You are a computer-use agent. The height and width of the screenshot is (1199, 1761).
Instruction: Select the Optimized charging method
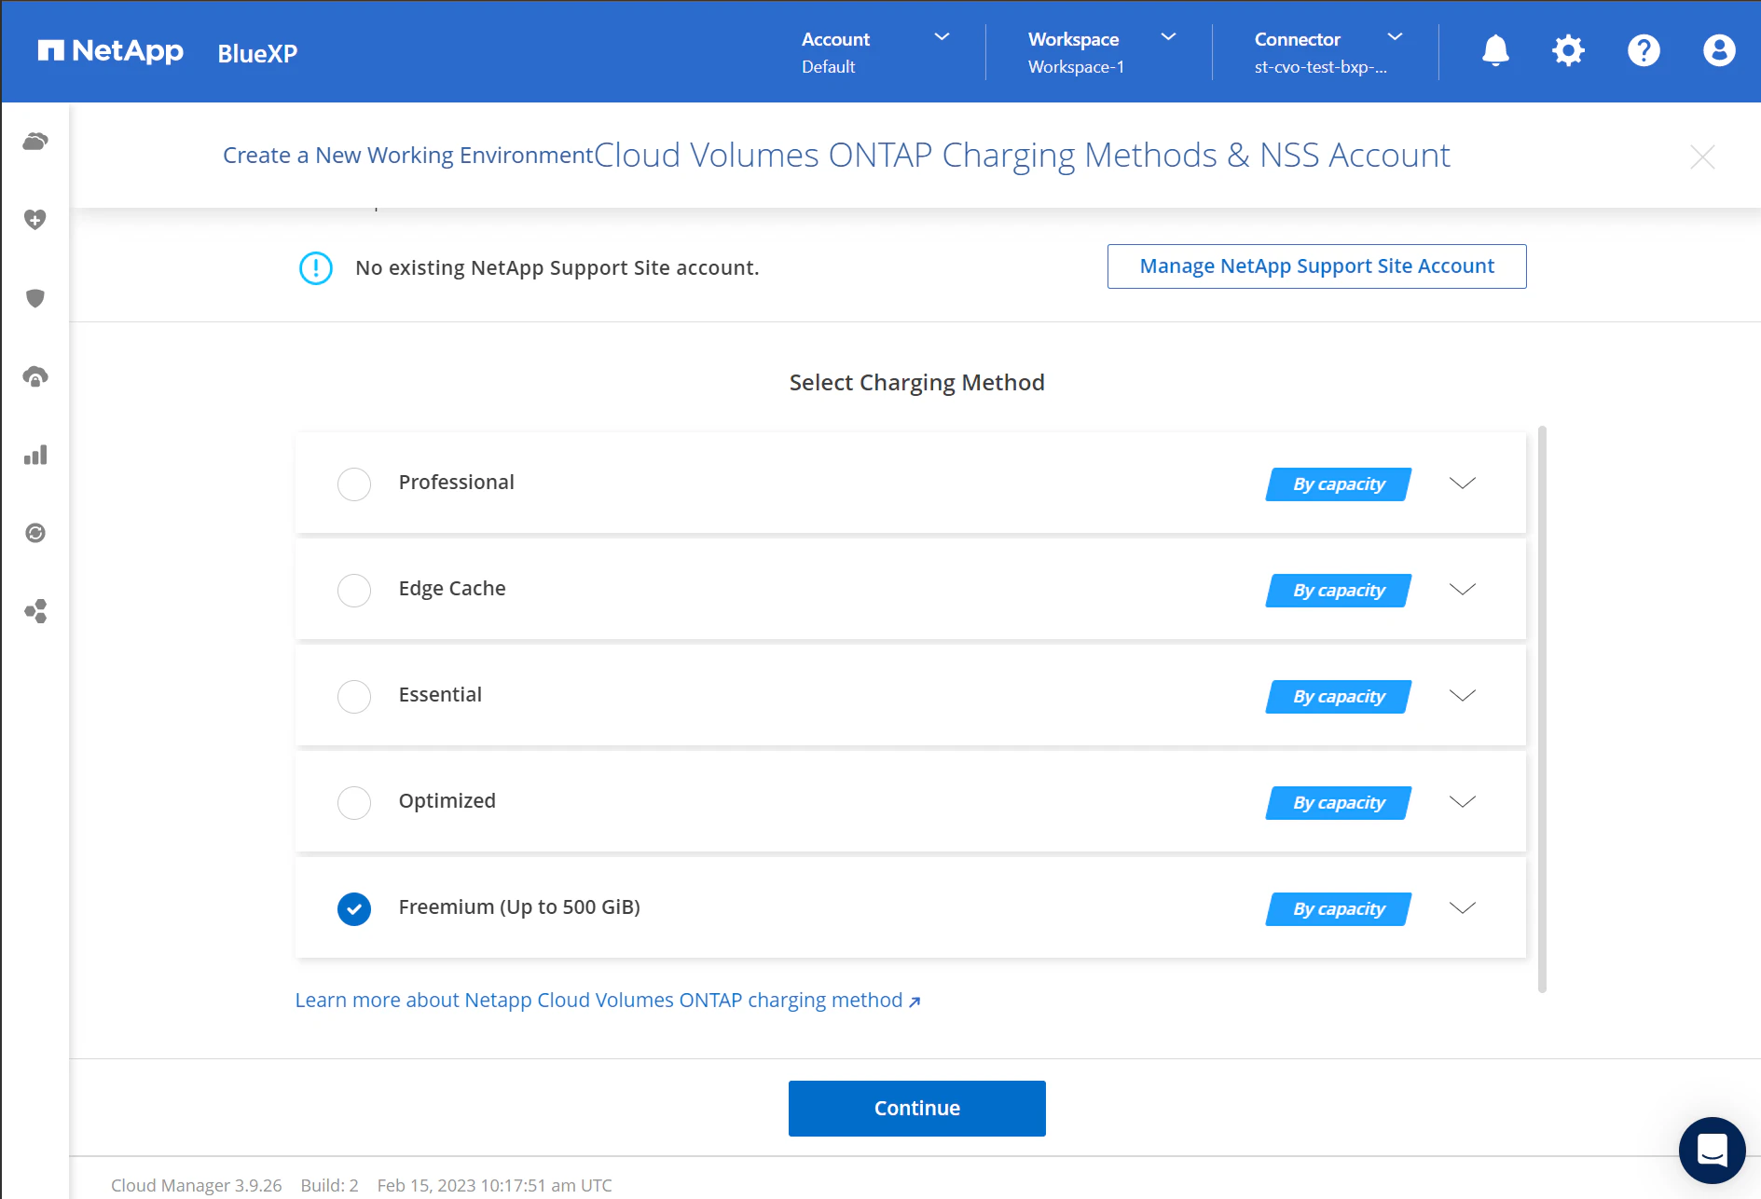click(354, 802)
